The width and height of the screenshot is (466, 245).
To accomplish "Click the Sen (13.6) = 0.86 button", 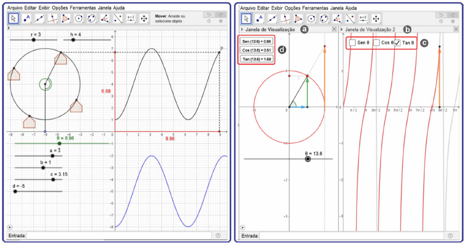I will coord(257,41).
